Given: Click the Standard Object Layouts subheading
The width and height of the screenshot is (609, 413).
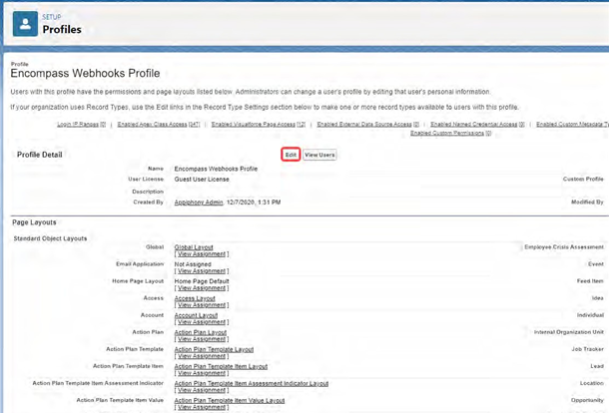Looking at the screenshot, I should pyautogui.click(x=50, y=238).
